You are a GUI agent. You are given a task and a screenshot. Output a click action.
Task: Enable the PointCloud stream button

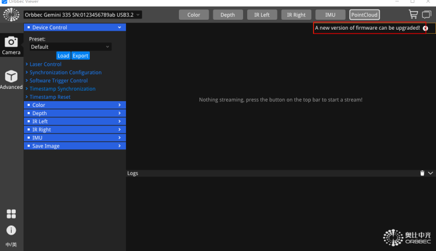point(364,15)
